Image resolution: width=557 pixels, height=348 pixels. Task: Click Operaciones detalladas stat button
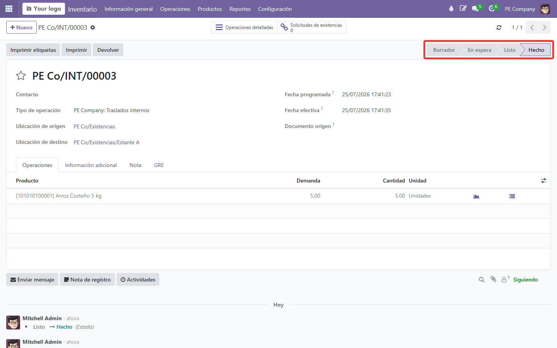[244, 27]
